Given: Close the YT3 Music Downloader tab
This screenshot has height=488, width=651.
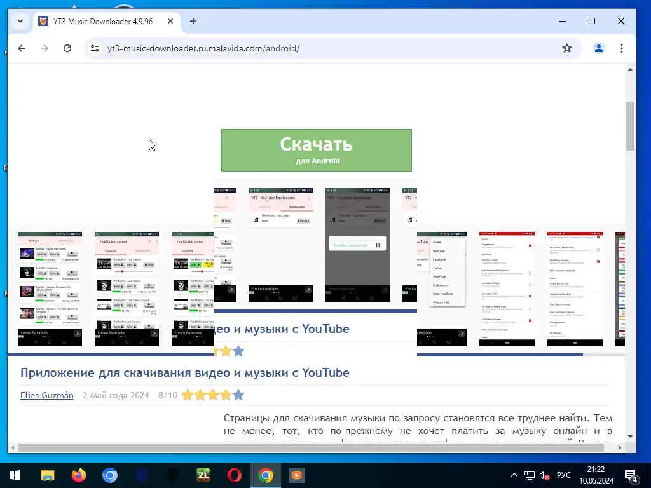Looking at the screenshot, I should [x=170, y=21].
